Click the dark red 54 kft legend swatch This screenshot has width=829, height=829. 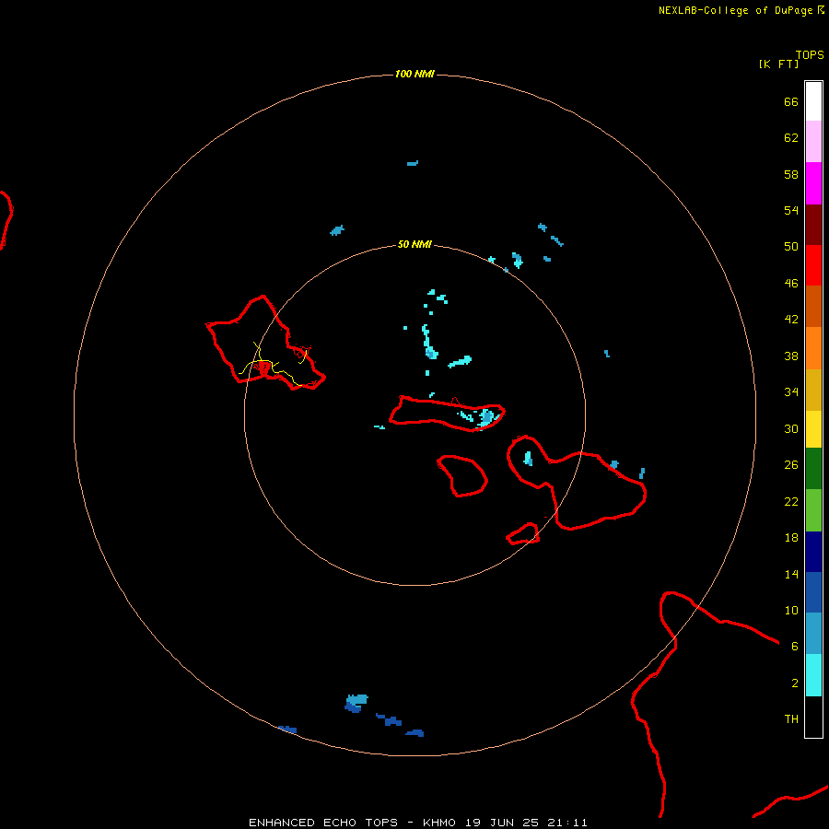[x=813, y=224]
